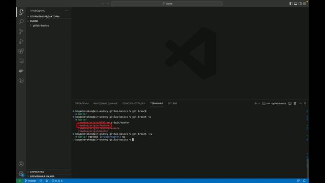Open the GitLens view below the Docker icon
This screenshot has width=325, height=183.
tap(21, 80)
